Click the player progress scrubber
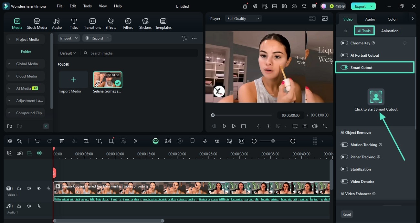 tap(213, 115)
